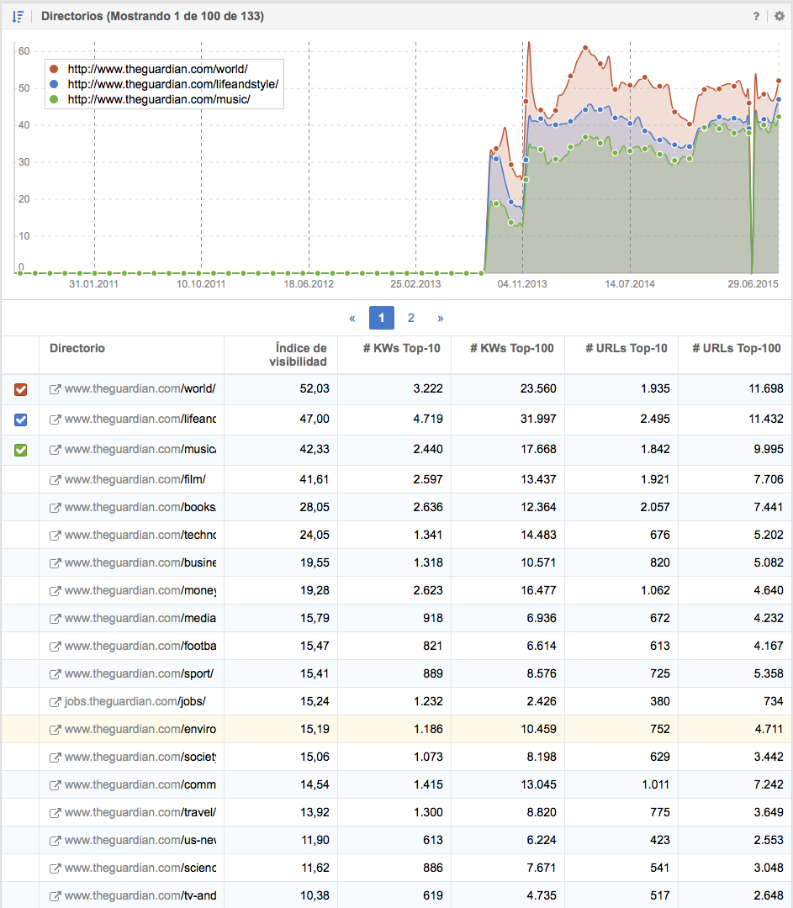Click the 04.11.2013 marker on chart timeline
The height and width of the screenshot is (908, 793).
click(x=522, y=284)
